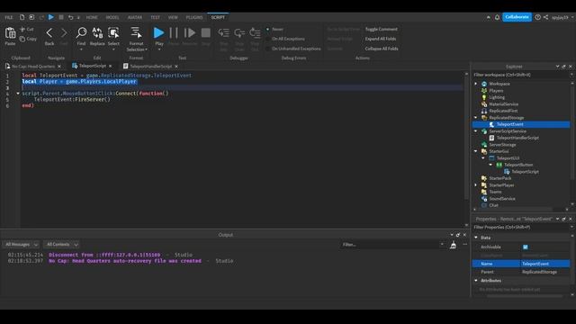Select TeleportHandlerScript in Explorer tree
Screen dimensions: 576x324
coord(517,138)
